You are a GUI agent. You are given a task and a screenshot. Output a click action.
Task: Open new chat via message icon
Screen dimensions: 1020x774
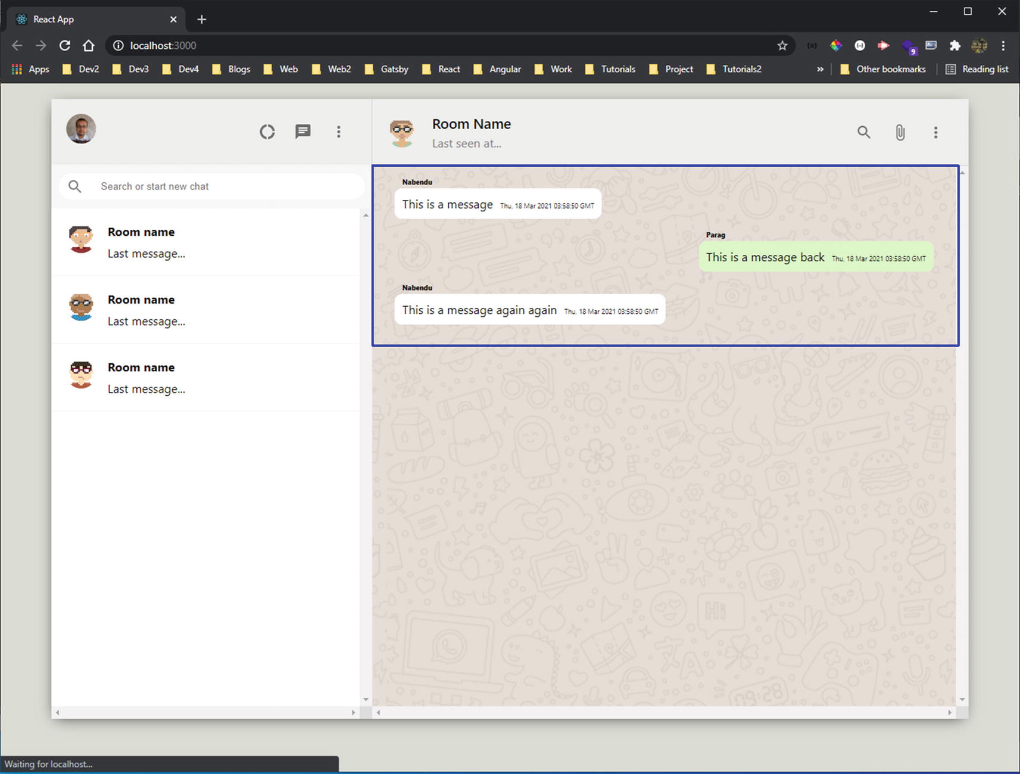coord(302,132)
